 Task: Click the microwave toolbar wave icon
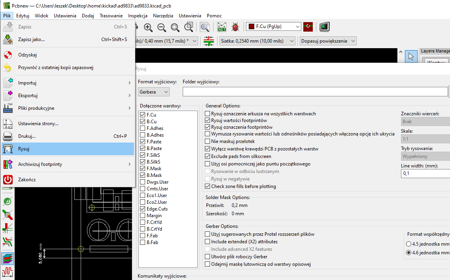[8, 272]
